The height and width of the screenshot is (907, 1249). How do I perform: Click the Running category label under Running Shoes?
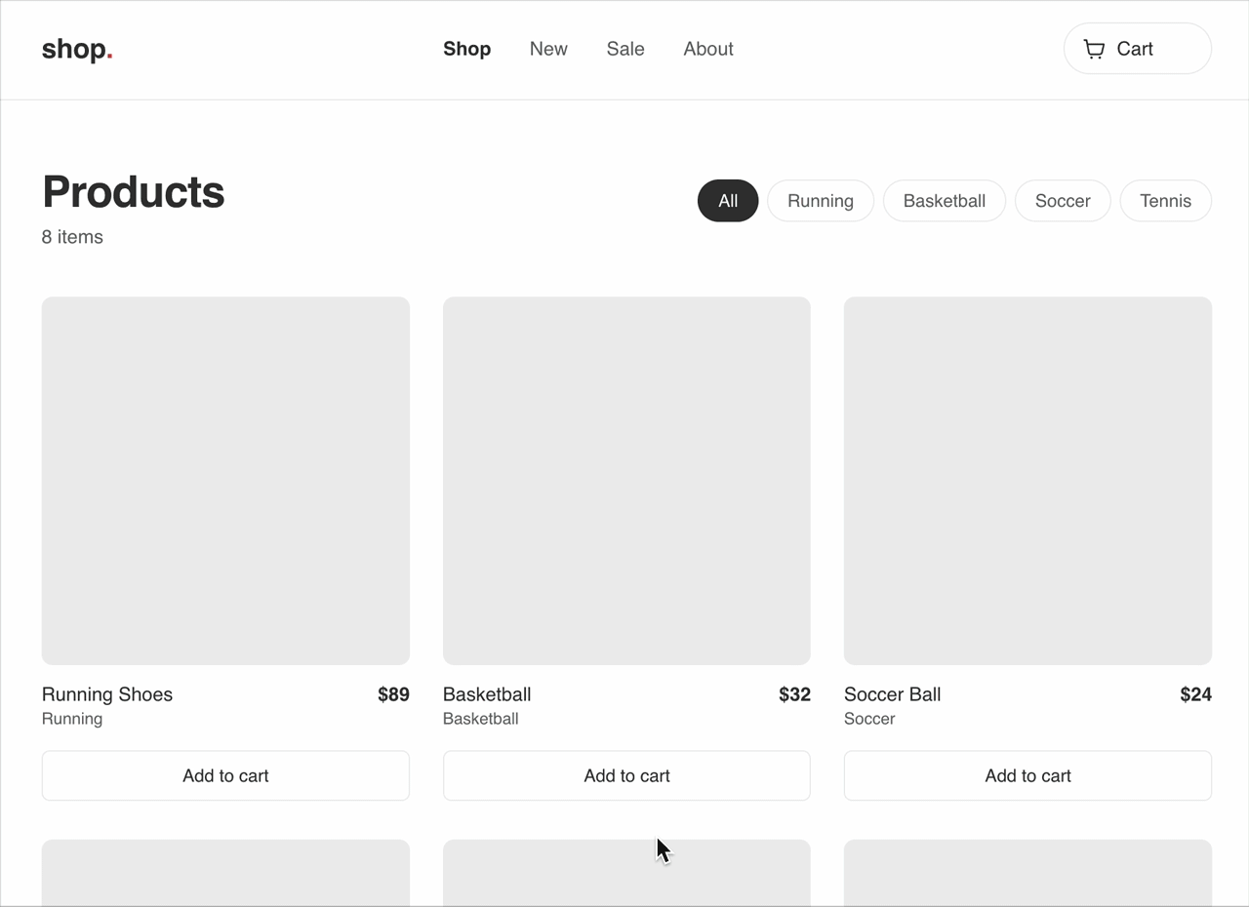[72, 719]
